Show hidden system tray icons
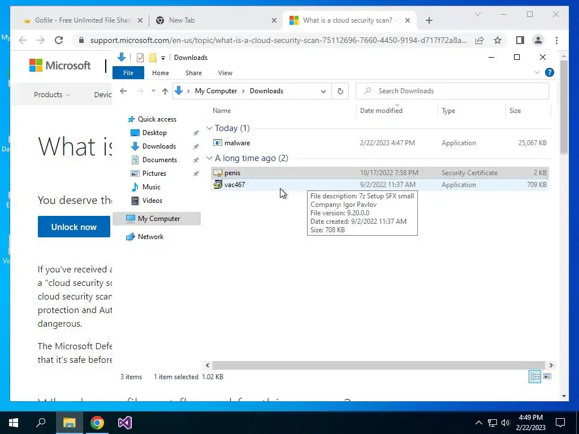The image size is (579, 434). click(x=478, y=423)
